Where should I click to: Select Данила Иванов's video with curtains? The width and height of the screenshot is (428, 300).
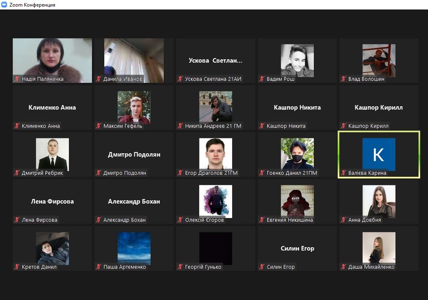tap(134, 60)
